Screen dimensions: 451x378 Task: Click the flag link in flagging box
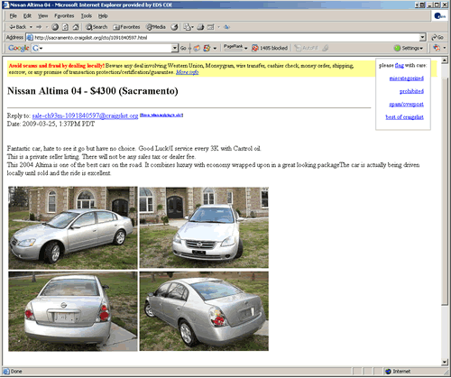click(x=400, y=65)
